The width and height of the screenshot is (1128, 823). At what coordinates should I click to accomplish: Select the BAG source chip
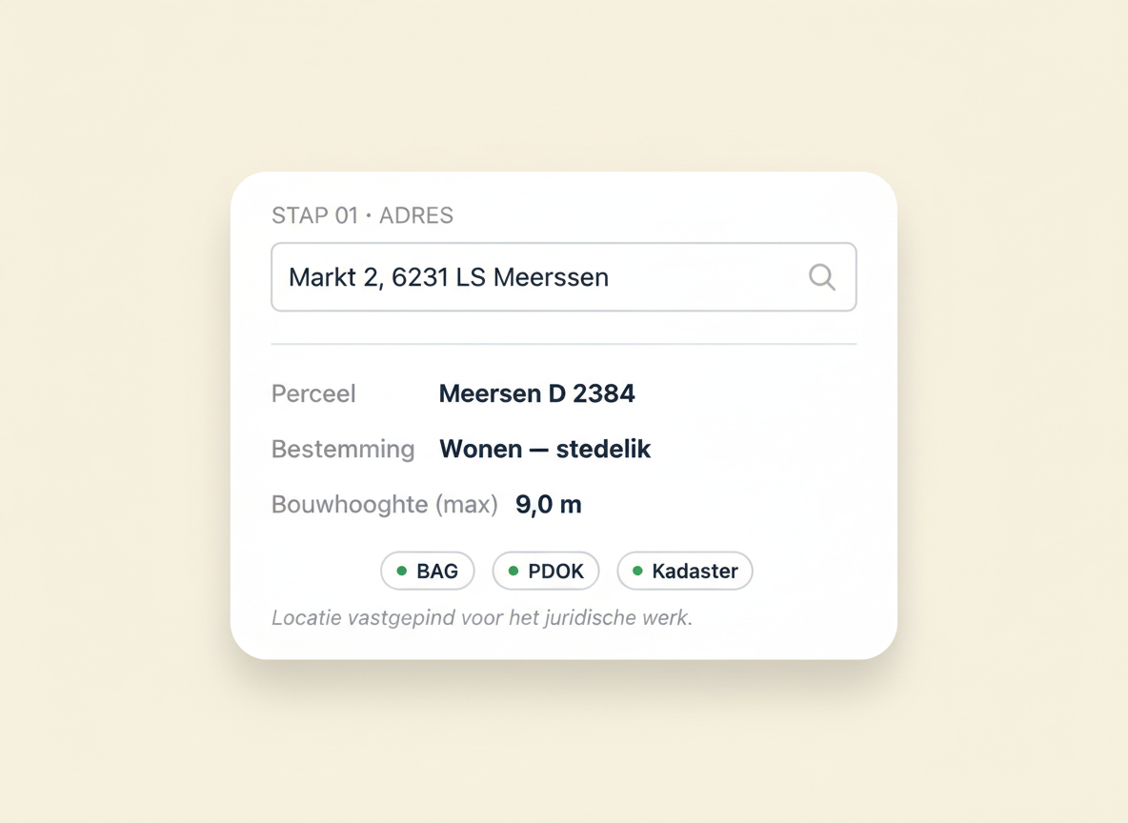click(x=428, y=572)
